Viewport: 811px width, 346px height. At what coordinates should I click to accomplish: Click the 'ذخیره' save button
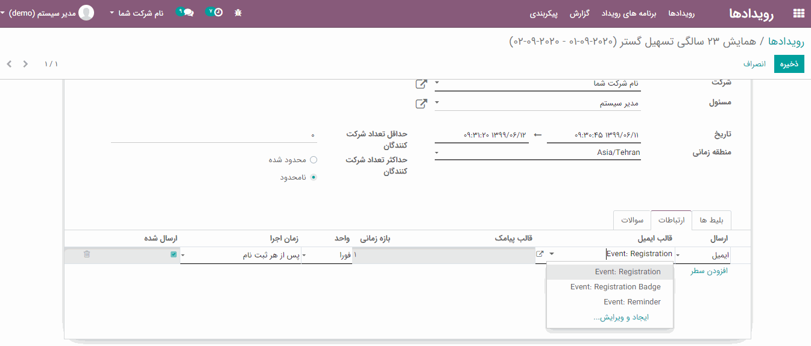coord(789,64)
